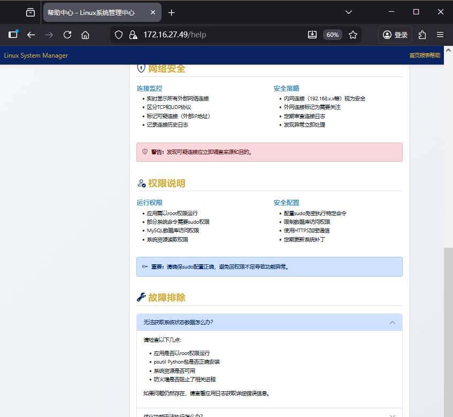Screen dimensions: 453x417
Task: Open the tab list dropdown arrow
Action: click(x=348, y=12)
